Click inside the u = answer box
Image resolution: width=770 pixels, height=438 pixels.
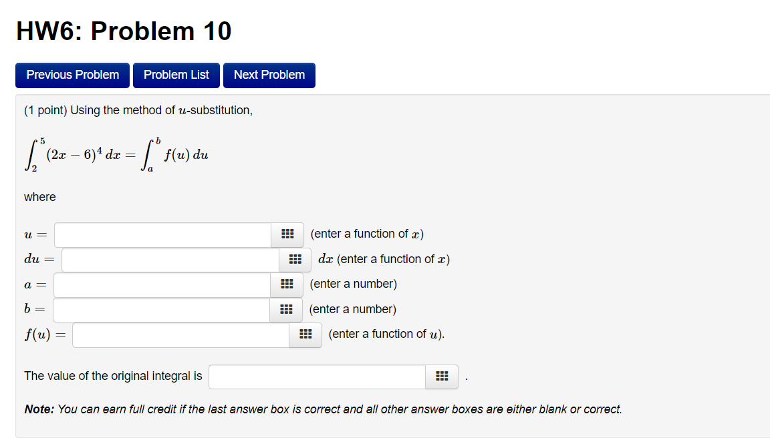pos(160,234)
